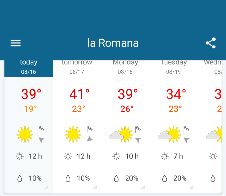Expand tomorrow's forecast corner triangle
This screenshot has height=196, width=226.
click(x=94, y=187)
